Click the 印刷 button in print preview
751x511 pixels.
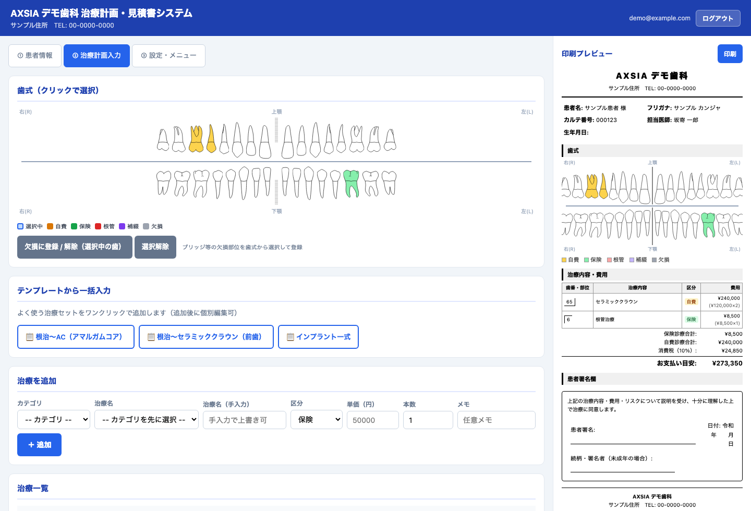[730, 54]
